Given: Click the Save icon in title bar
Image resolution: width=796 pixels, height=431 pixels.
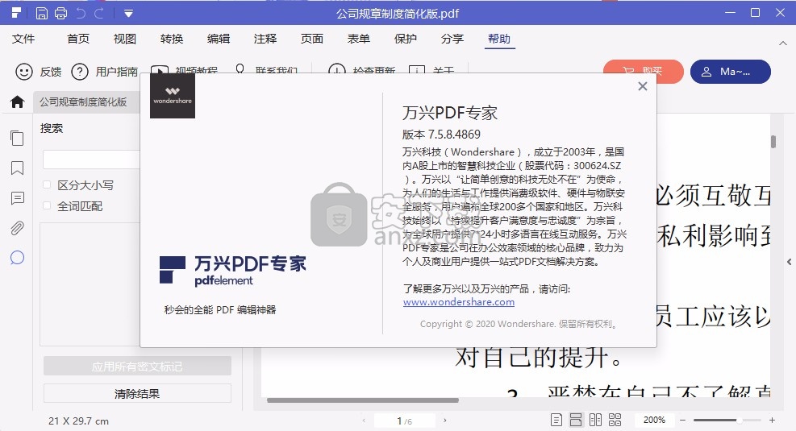Looking at the screenshot, I should tap(42, 13).
